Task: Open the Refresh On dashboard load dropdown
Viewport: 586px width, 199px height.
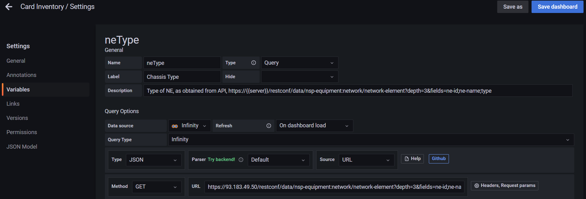Action: tap(314, 126)
